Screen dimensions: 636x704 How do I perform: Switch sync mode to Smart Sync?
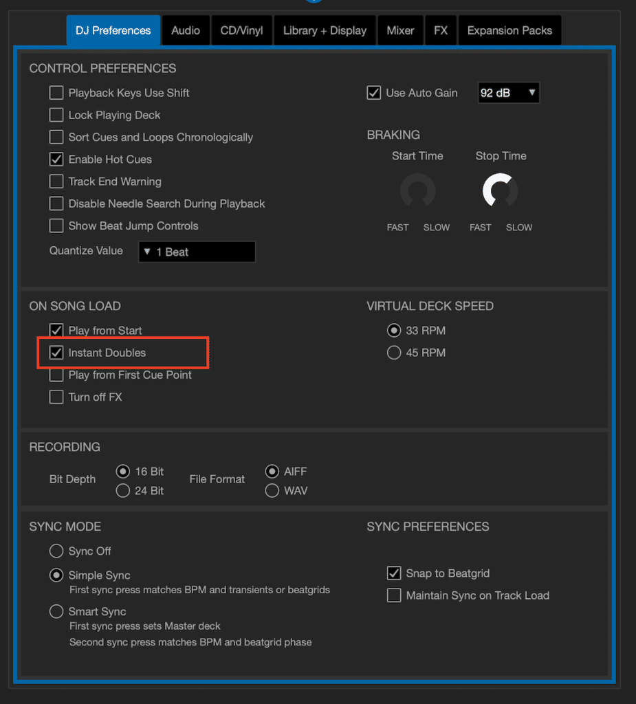[x=56, y=611]
